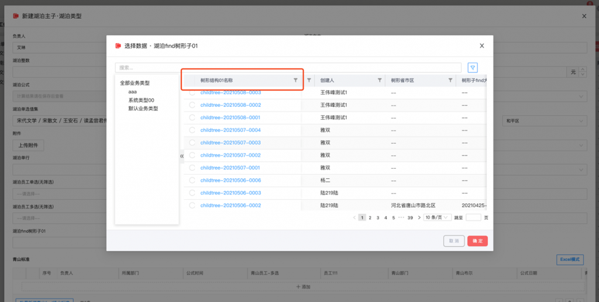Choose the childtree-20210507-0004 row radio button

192,130
